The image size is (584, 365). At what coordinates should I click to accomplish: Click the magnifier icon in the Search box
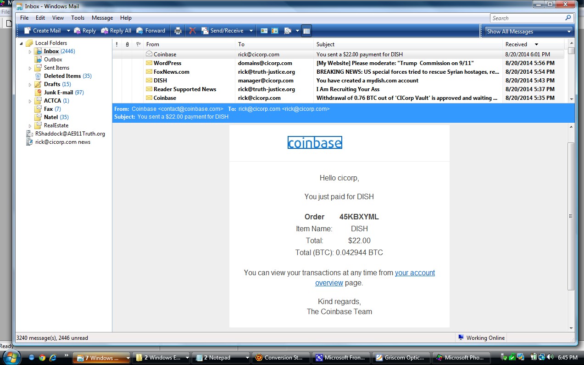[x=568, y=18]
